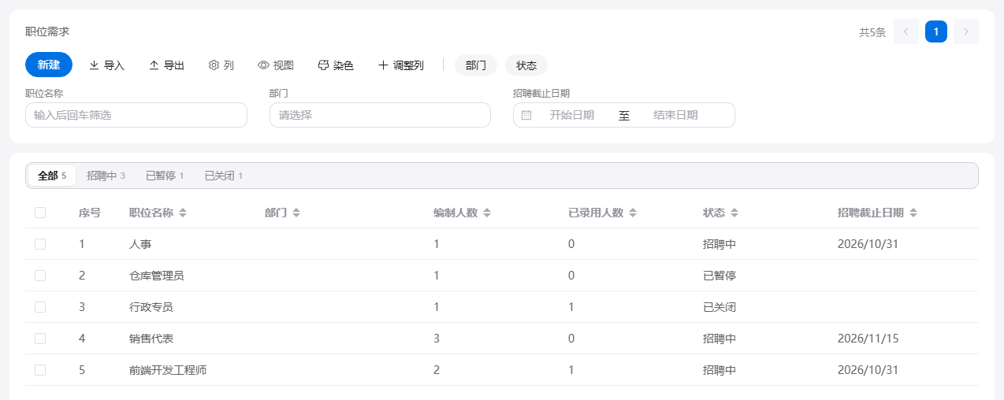The image size is (1004, 400).
Task: Toggle the 部门 filter chip
Action: (476, 65)
